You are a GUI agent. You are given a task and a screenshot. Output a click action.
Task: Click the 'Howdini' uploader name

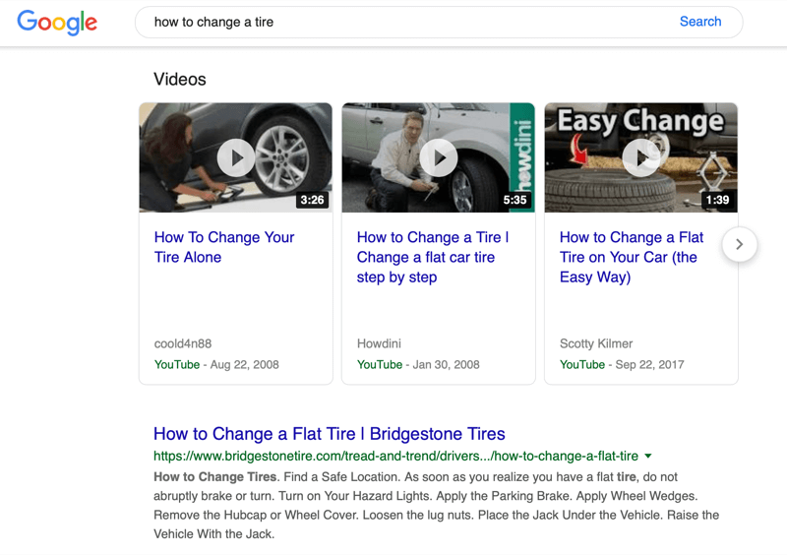(379, 343)
